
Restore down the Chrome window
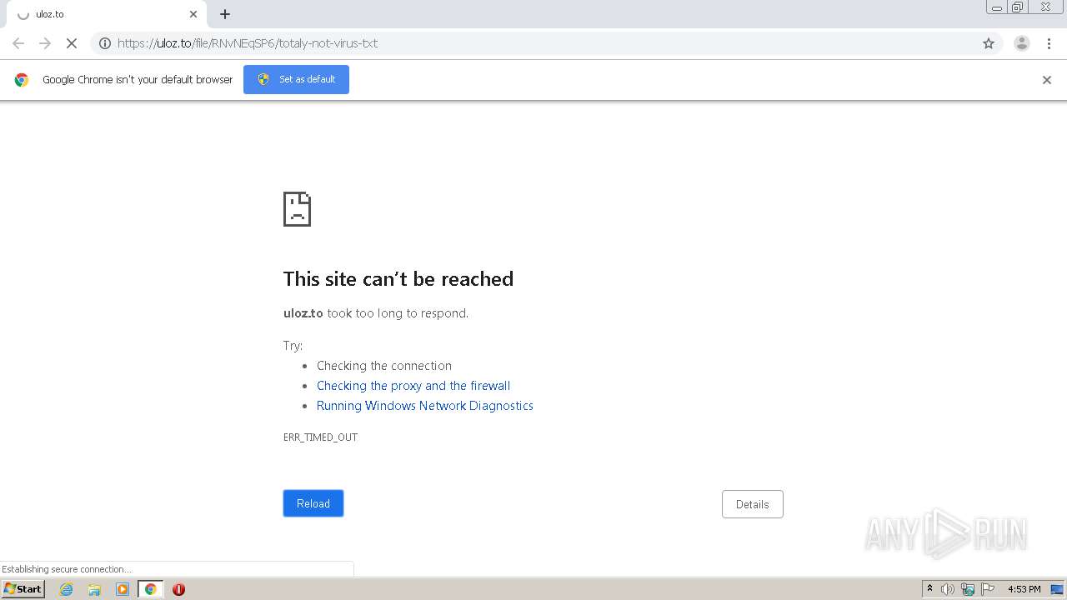click(x=1018, y=7)
